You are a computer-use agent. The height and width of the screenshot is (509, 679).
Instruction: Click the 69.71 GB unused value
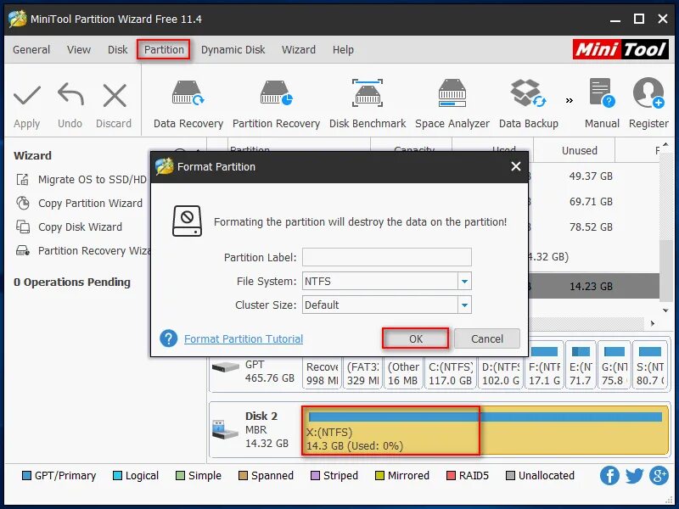[591, 201]
